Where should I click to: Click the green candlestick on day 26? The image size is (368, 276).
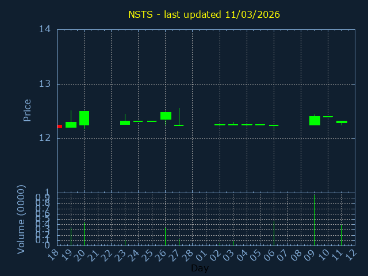tap(166, 116)
